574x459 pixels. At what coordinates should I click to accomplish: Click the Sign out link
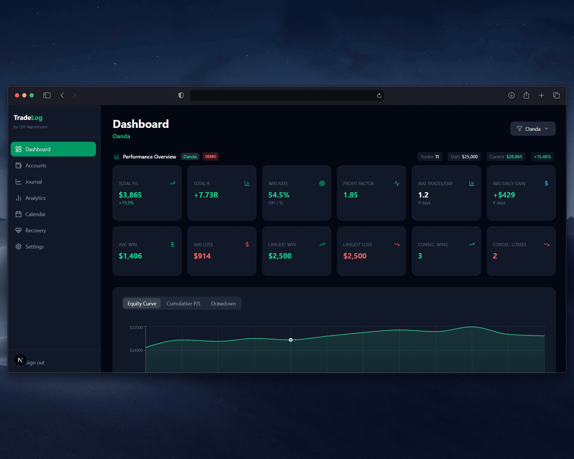[35, 362]
